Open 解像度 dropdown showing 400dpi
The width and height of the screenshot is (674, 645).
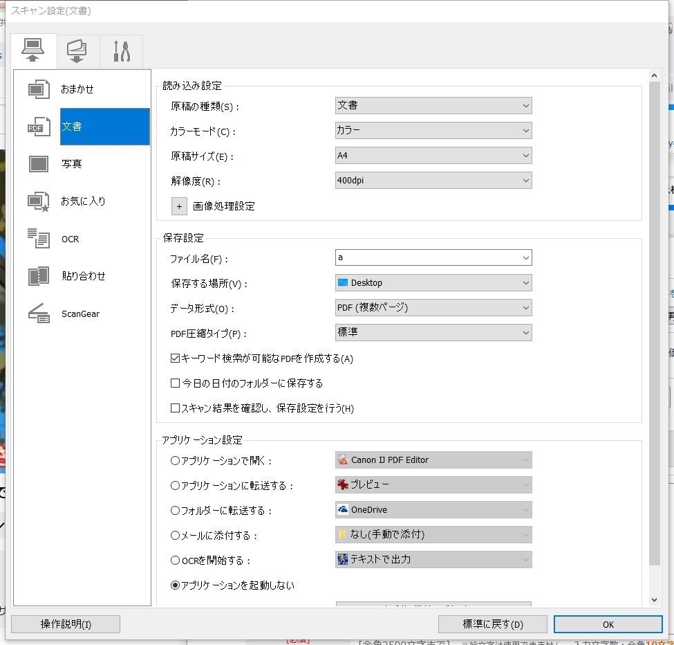[x=433, y=181]
